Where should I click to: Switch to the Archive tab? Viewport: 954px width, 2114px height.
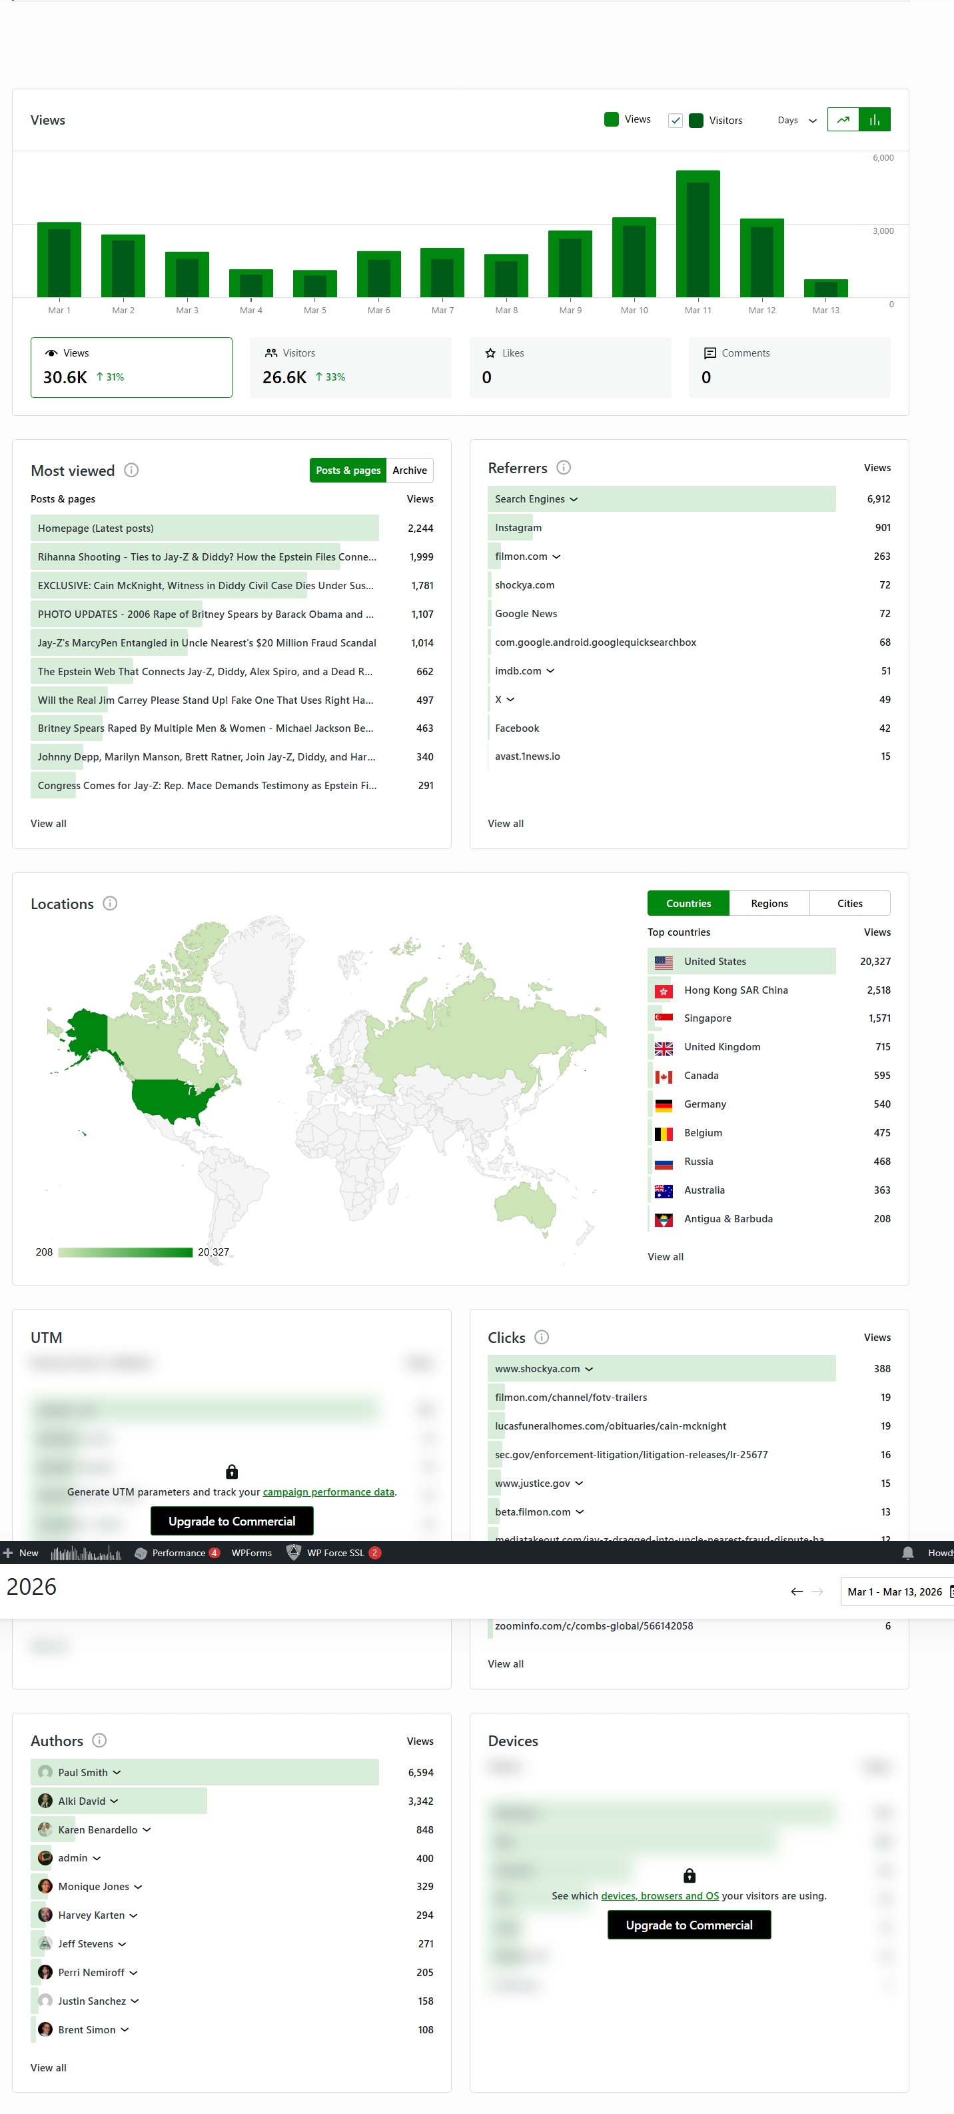pos(409,471)
